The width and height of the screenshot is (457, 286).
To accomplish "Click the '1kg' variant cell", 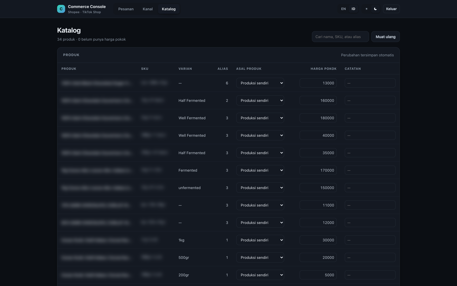I will tap(181, 240).
